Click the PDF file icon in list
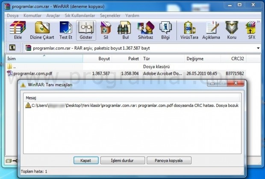 click(x=10, y=73)
